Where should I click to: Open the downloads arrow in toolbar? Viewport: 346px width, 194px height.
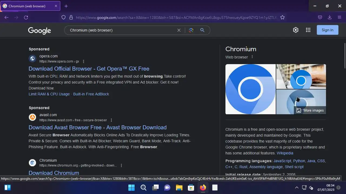coord(330,17)
